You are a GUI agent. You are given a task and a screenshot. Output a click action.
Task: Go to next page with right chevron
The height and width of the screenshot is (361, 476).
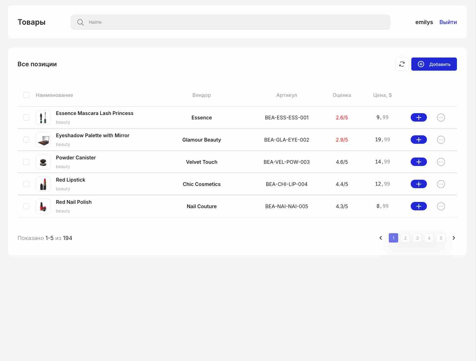(x=453, y=238)
